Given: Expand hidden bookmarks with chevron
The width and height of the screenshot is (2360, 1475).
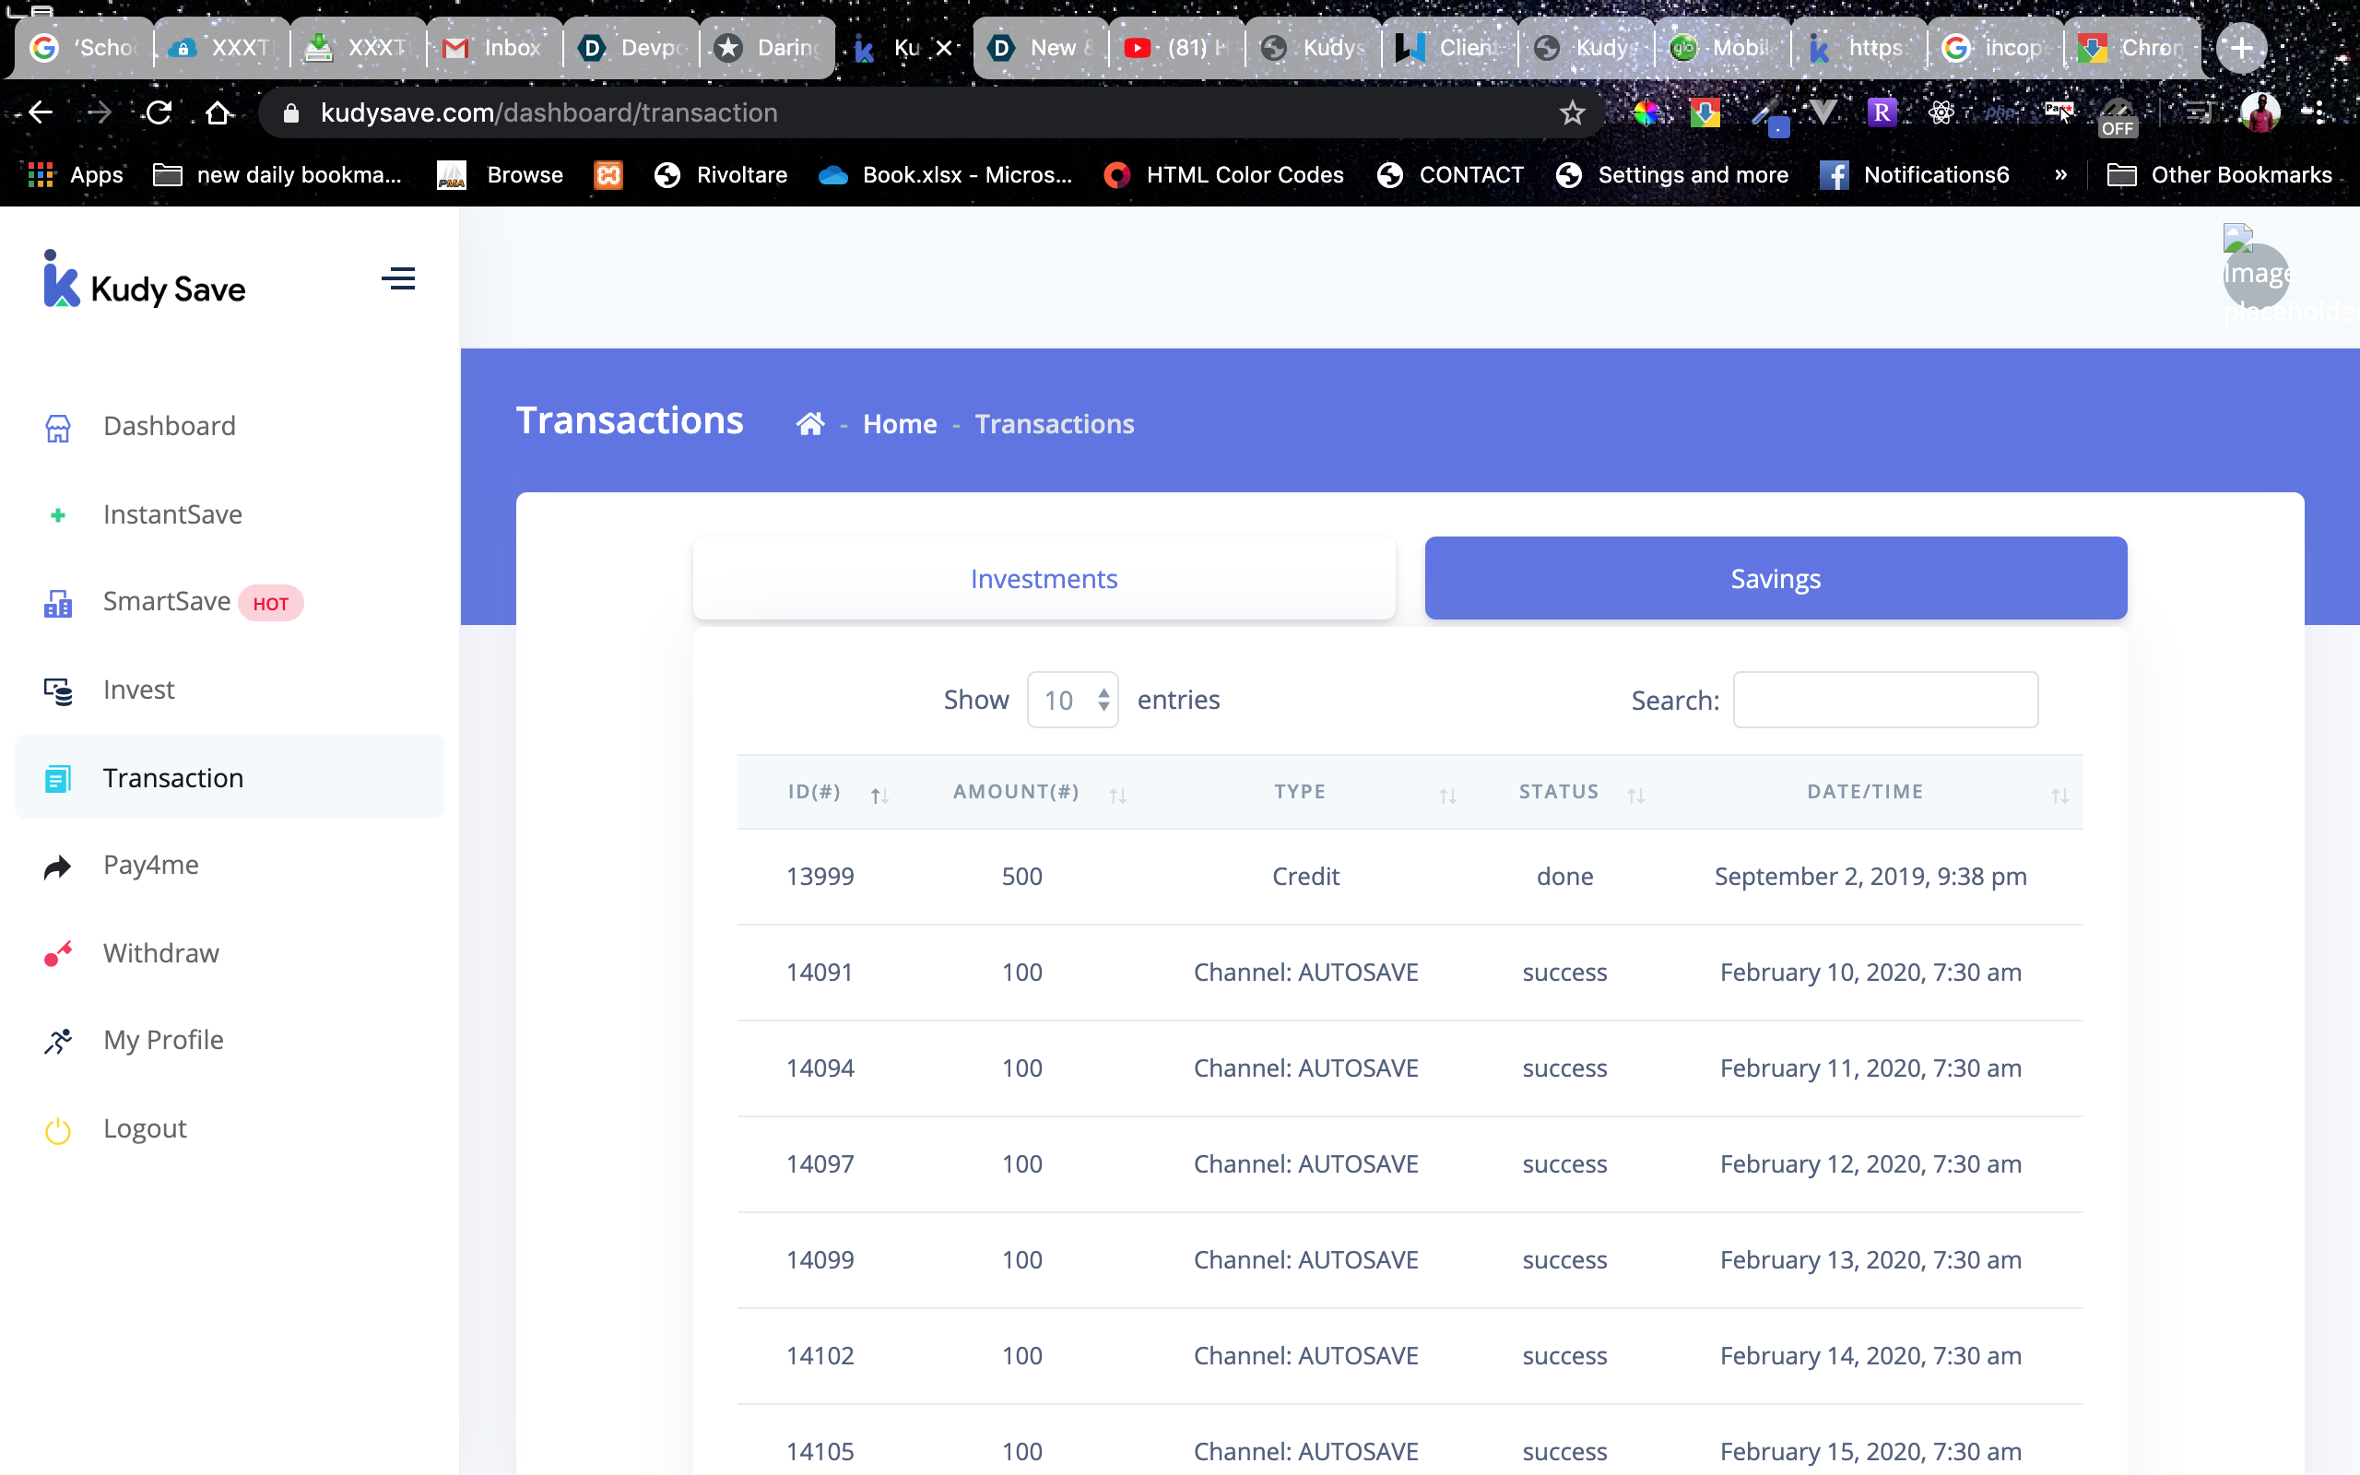Looking at the screenshot, I should tap(2059, 174).
